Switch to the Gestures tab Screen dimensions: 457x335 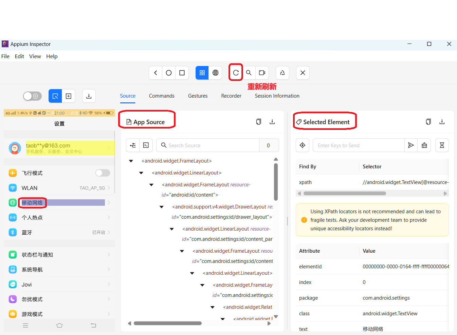pyautogui.click(x=198, y=96)
